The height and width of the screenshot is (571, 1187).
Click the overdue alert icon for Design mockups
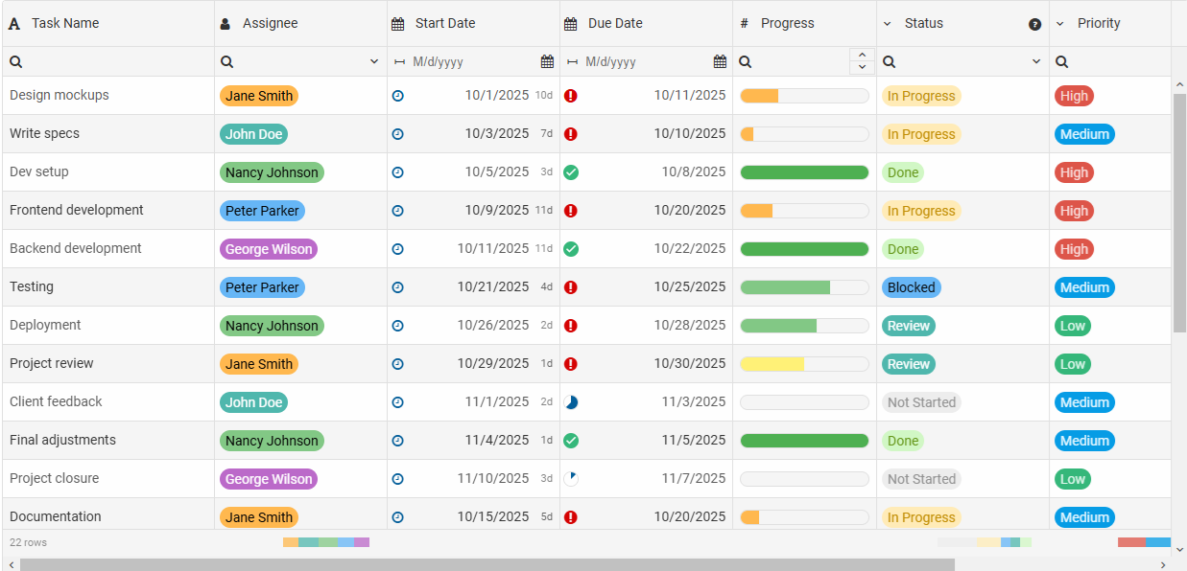tap(571, 96)
